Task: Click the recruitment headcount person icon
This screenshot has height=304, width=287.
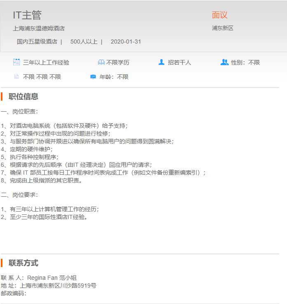Action: click(x=161, y=62)
